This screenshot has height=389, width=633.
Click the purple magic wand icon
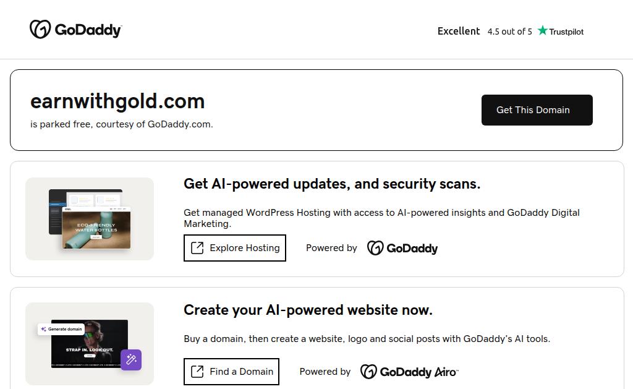tap(131, 359)
